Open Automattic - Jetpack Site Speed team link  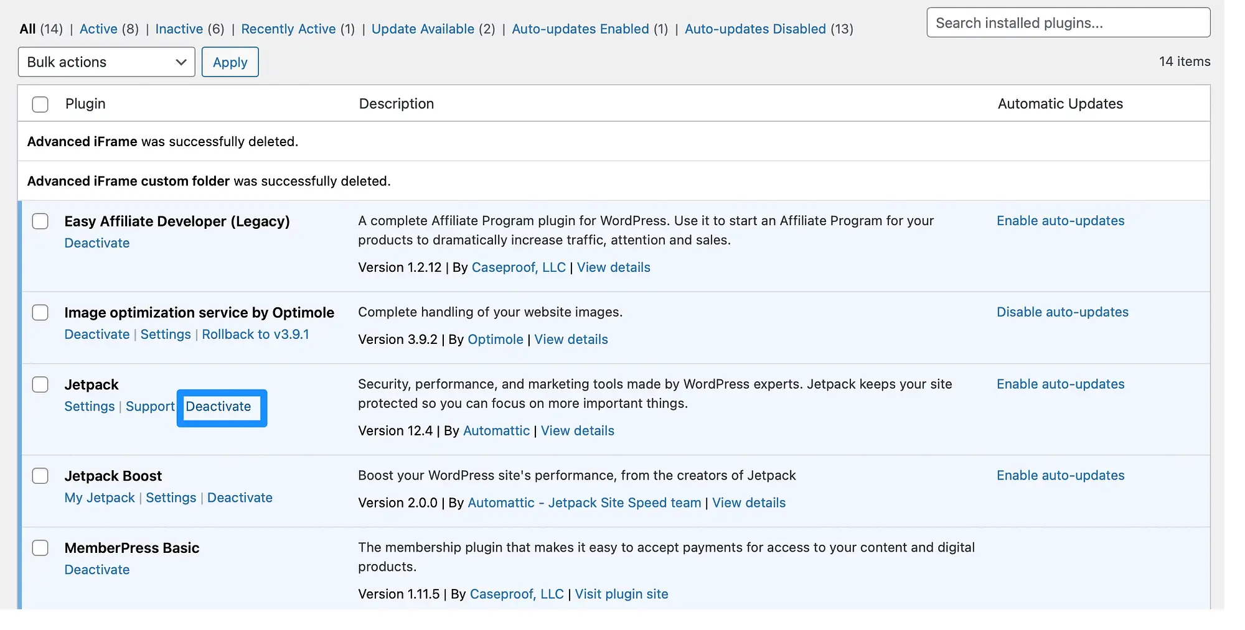click(584, 503)
